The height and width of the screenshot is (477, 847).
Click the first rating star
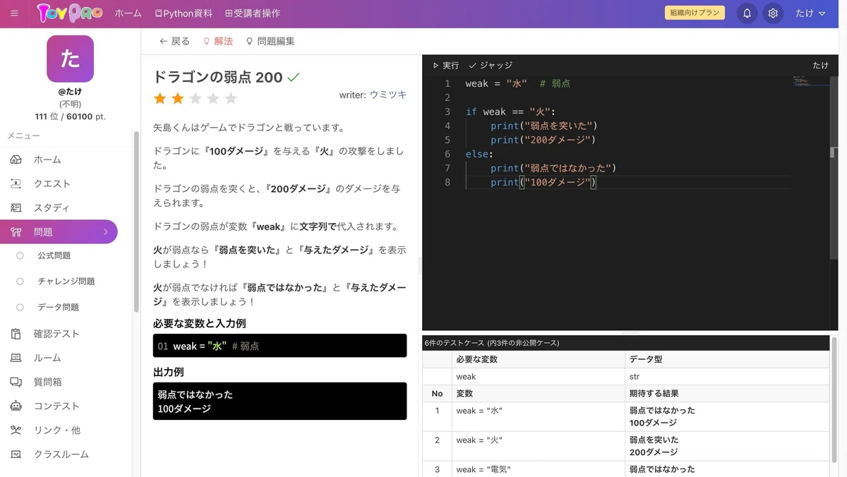(x=160, y=98)
